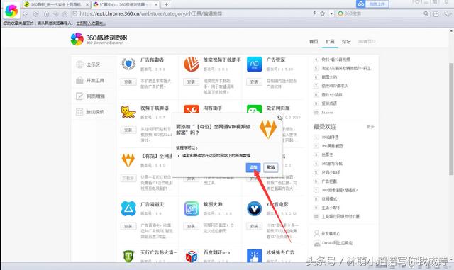
Task: Go to the browser home page icon
Action: pyautogui.click(x=46, y=14)
